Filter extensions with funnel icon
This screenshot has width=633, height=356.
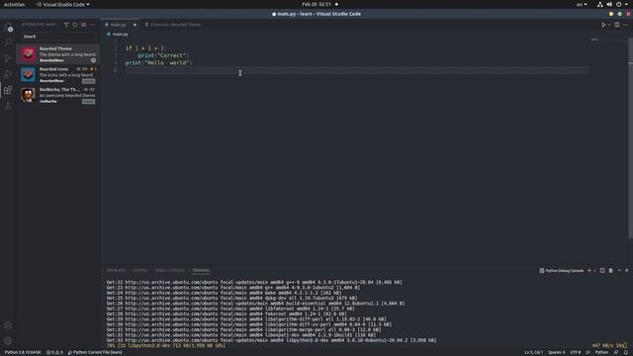coord(66,25)
